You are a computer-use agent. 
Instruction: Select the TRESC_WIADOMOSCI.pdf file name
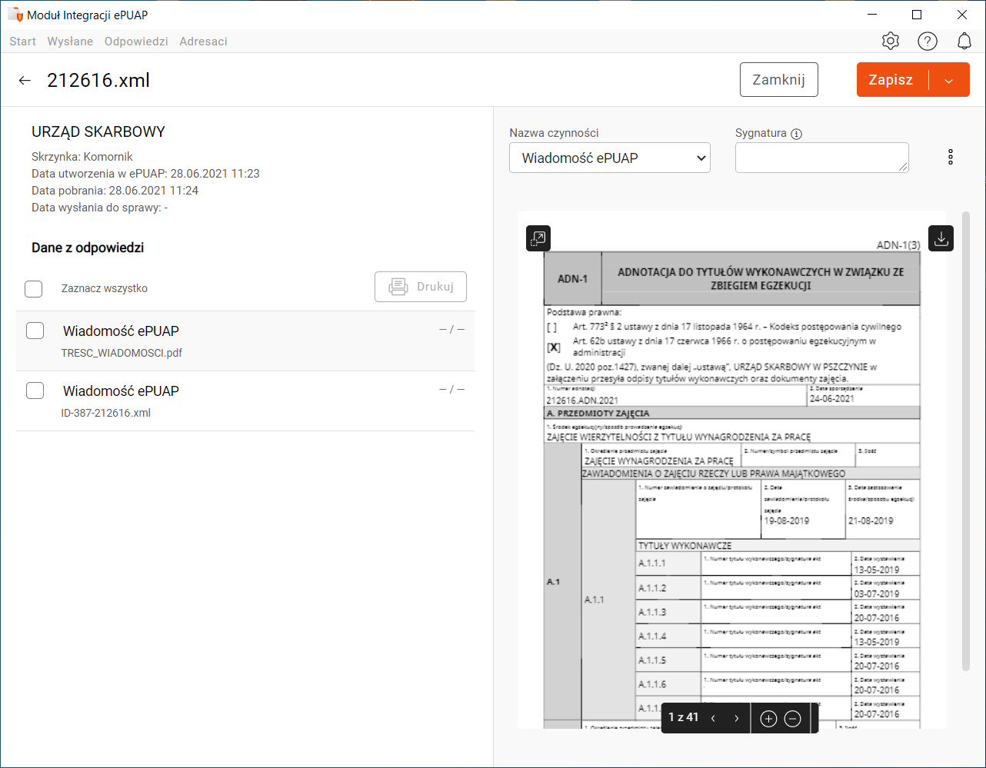pos(122,353)
